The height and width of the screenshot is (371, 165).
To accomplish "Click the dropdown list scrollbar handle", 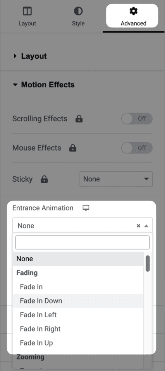I will [148, 263].
